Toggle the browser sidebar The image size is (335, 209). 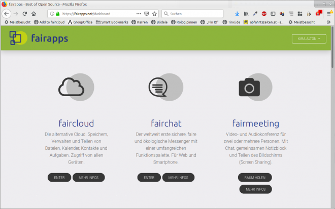tap(273, 14)
